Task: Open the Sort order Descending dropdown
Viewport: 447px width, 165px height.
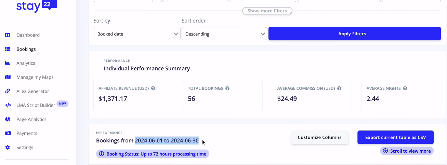Action: [224, 34]
